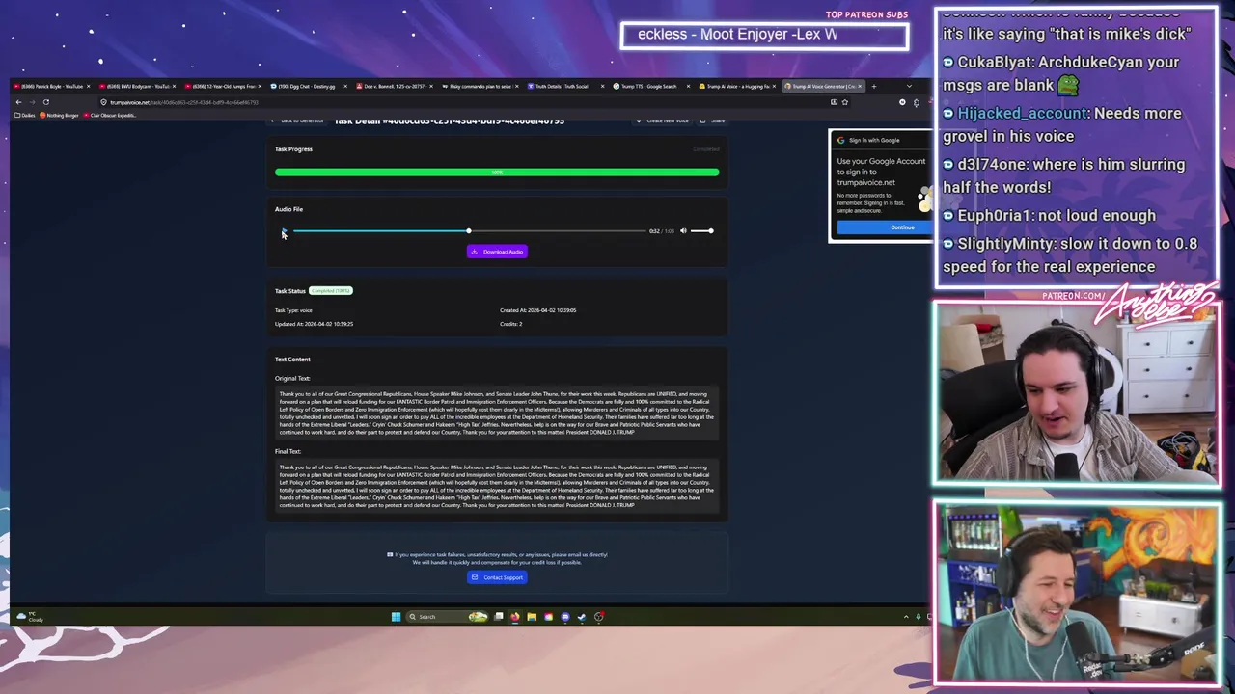
Task: Continue with Google sign-in popup
Action: point(885,227)
